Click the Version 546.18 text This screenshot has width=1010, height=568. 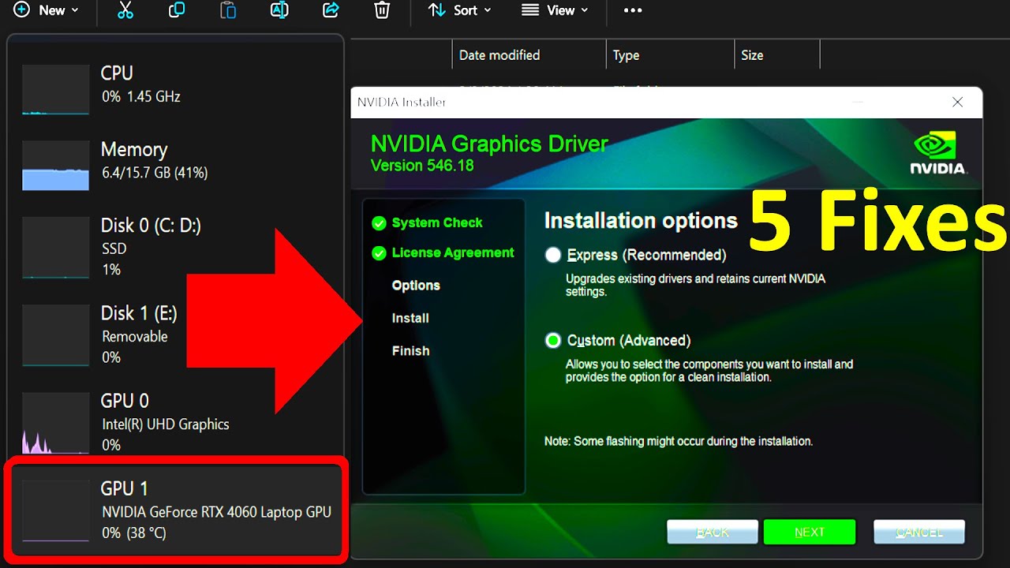[x=422, y=166]
